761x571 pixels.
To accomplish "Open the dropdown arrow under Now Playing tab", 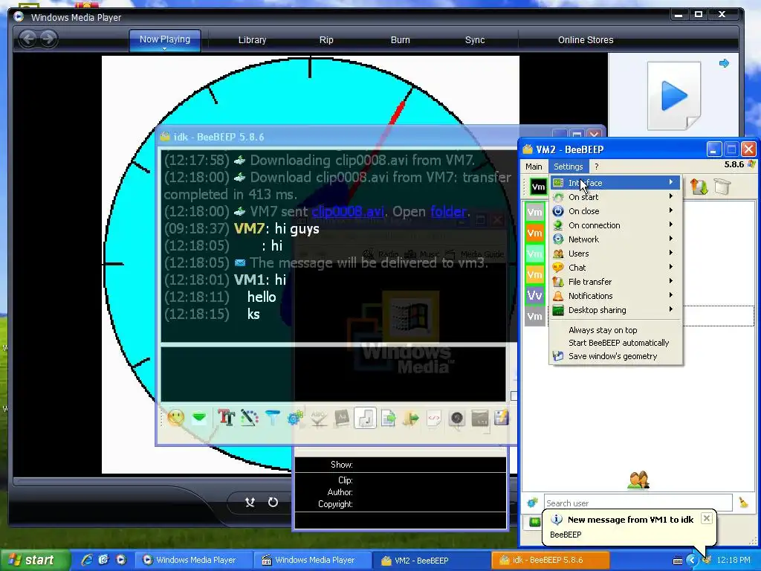I will pyautogui.click(x=164, y=48).
